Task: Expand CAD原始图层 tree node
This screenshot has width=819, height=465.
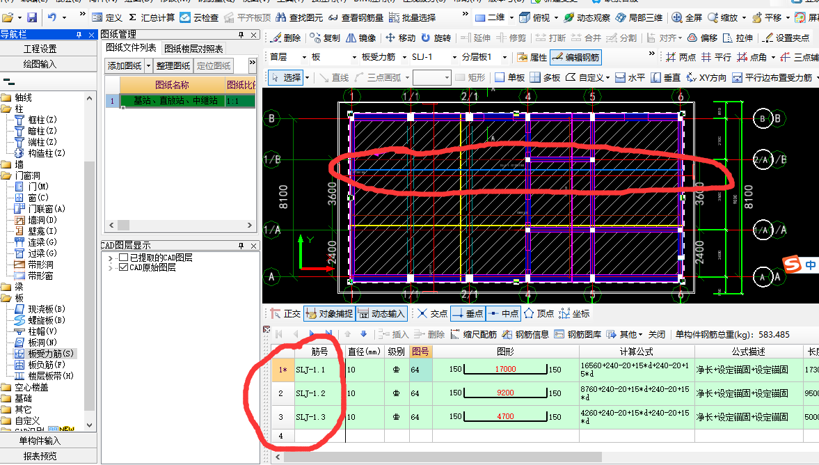Action: pyautogui.click(x=110, y=267)
